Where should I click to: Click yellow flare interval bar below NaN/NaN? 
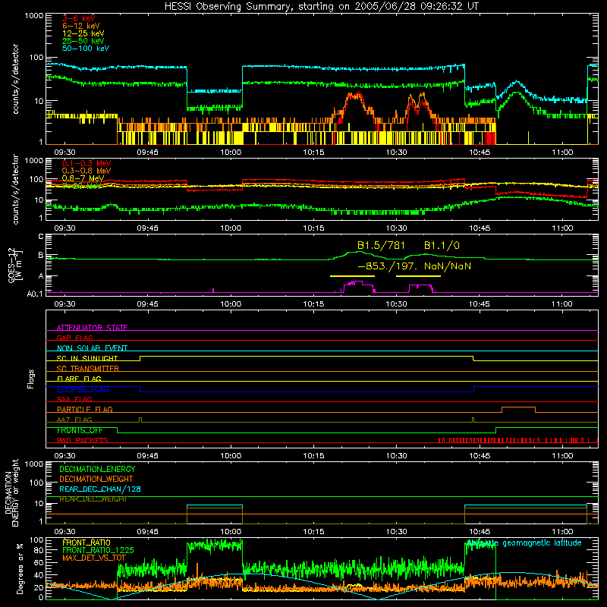click(419, 276)
